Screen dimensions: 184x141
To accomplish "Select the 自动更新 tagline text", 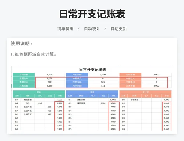I will coord(118,29).
